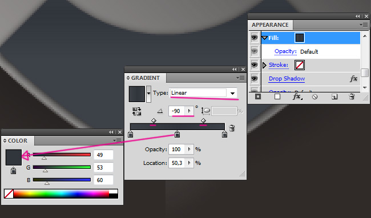The width and height of the screenshot is (371, 218).
Task: Click Clear Appearance icon
Action: [314, 96]
